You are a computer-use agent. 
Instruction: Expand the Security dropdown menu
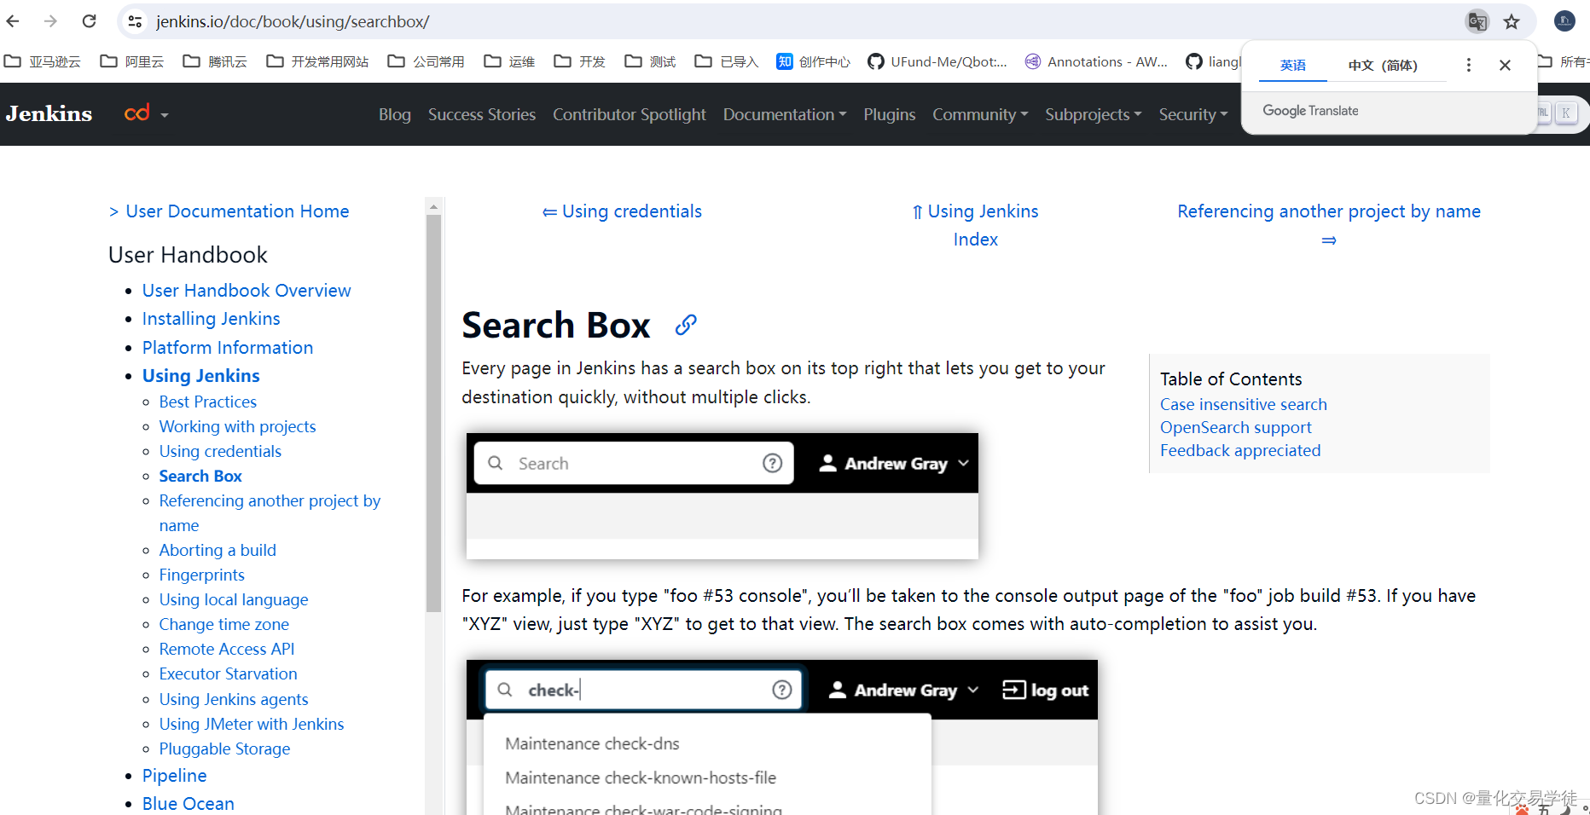coord(1193,114)
